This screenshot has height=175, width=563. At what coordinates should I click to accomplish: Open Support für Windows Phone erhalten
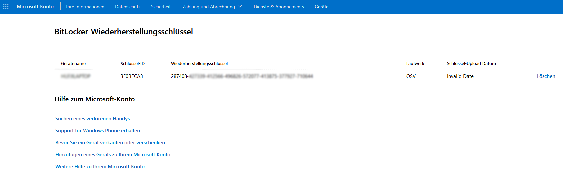tap(98, 131)
